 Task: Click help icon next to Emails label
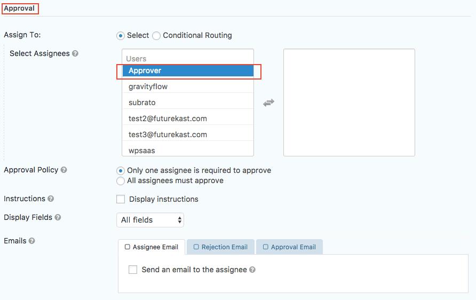(x=32, y=241)
